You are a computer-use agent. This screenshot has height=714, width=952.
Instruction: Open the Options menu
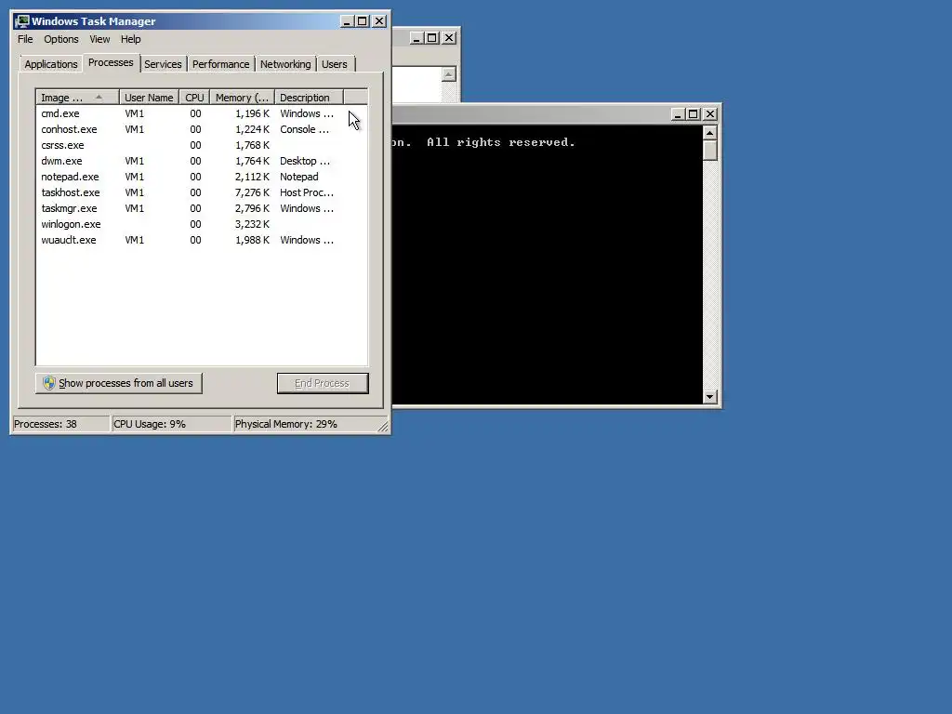coord(60,39)
